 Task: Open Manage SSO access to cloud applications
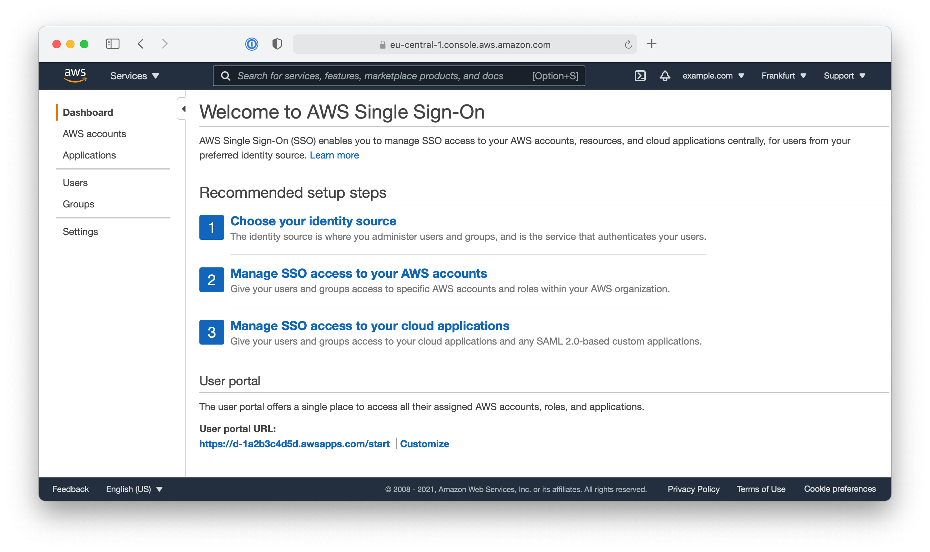tap(370, 326)
